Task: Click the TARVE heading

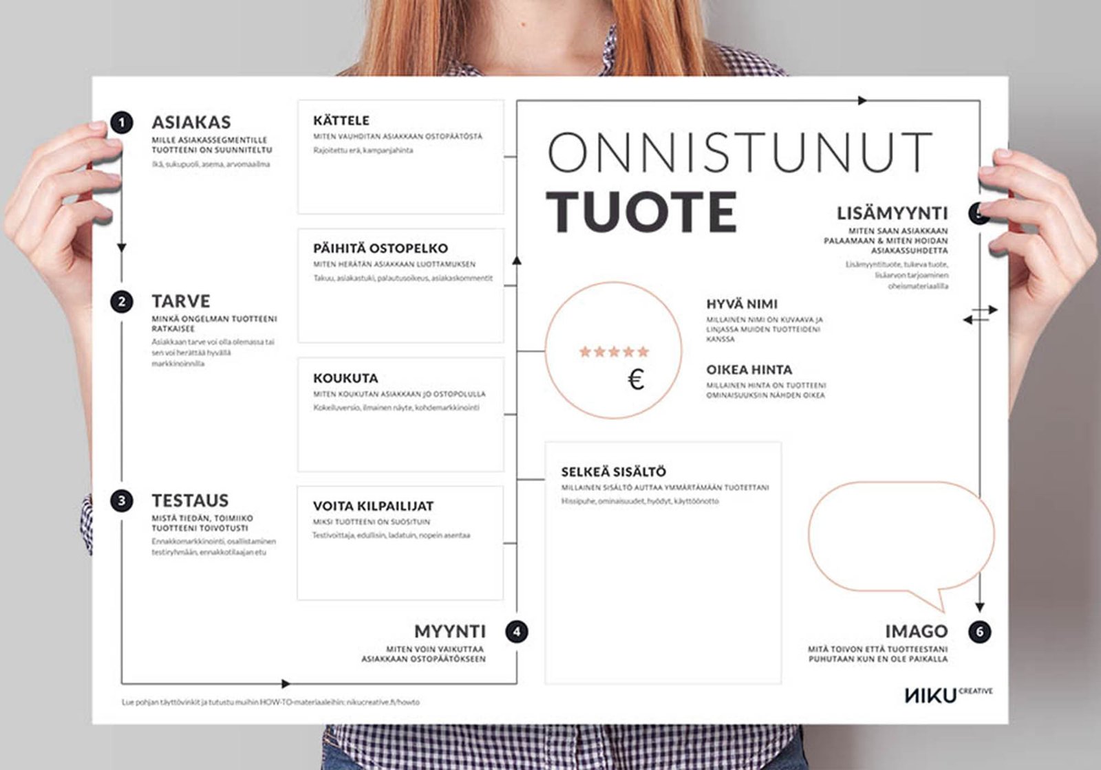Action: coord(181,301)
